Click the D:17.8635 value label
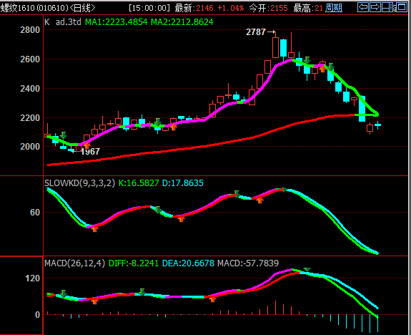Viewport: 411px width, 335px height. [x=183, y=183]
